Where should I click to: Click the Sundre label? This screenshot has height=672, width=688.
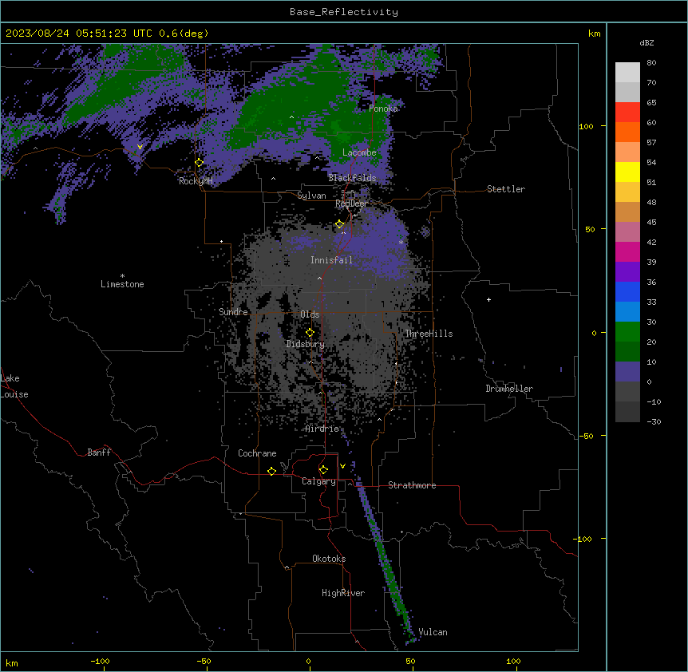click(233, 312)
